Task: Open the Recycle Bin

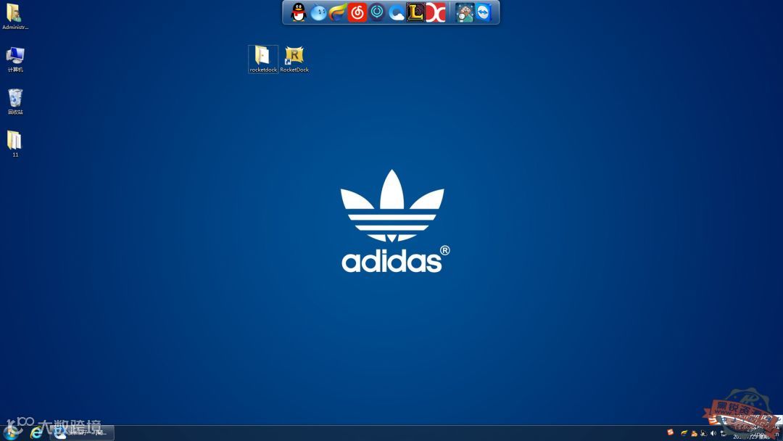Action: coord(15,102)
